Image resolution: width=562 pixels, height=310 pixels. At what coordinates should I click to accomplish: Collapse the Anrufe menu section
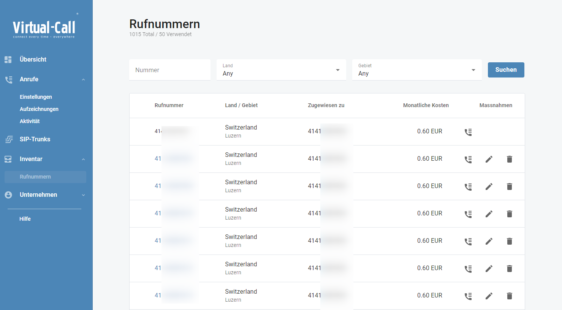pyautogui.click(x=83, y=79)
